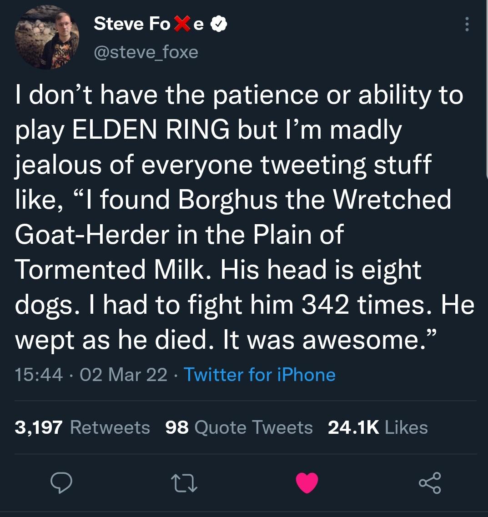
Task: Click the 98 Quote Tweets count
Action: click(239, 427)
